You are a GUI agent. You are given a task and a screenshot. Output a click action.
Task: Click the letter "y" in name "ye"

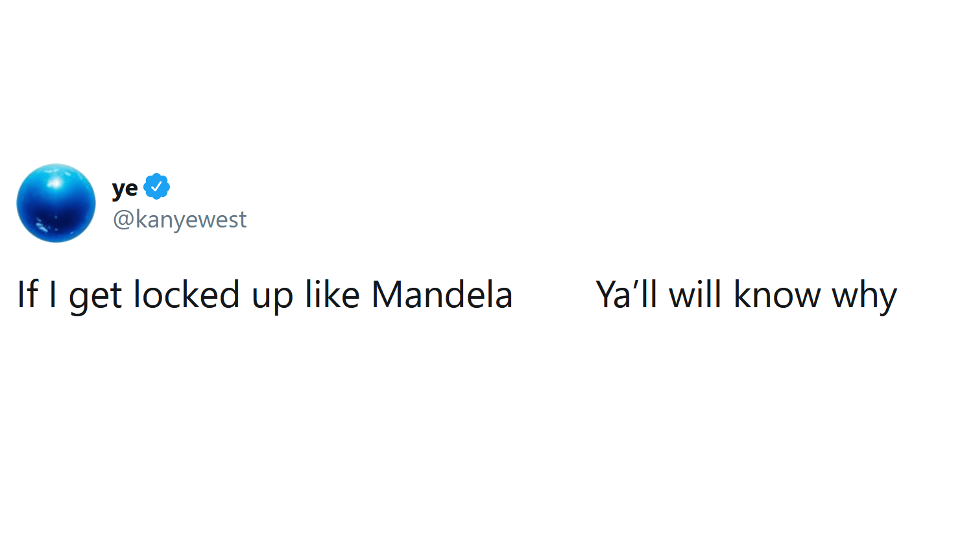118,189
